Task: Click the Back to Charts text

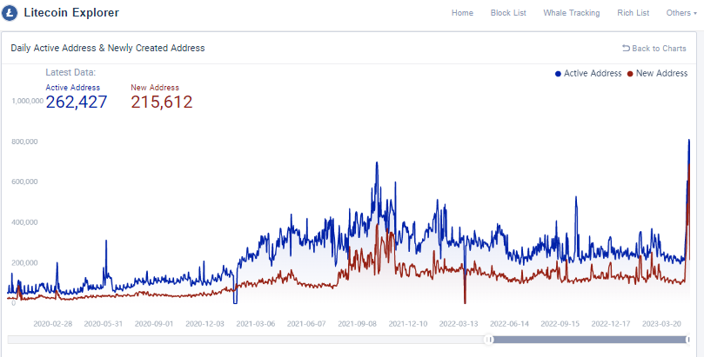Action: 659,49
